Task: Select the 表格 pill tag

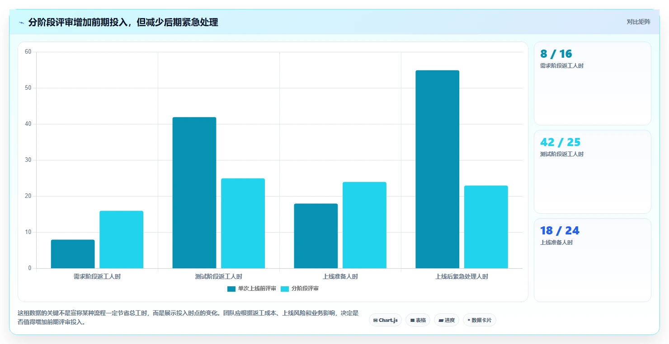Action: 418,320
